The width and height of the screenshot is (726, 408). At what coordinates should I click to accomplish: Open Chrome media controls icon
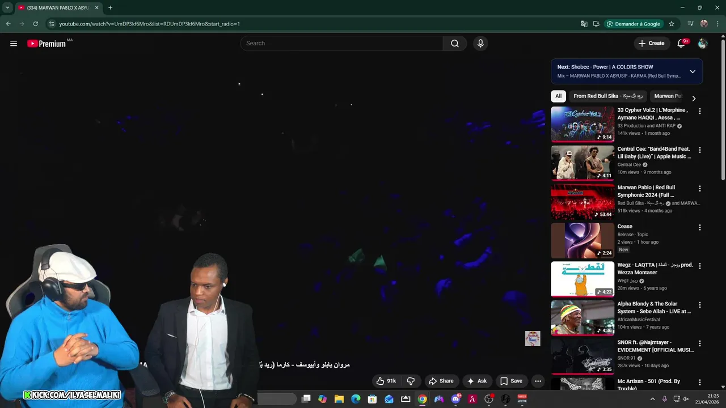point(690,24)
